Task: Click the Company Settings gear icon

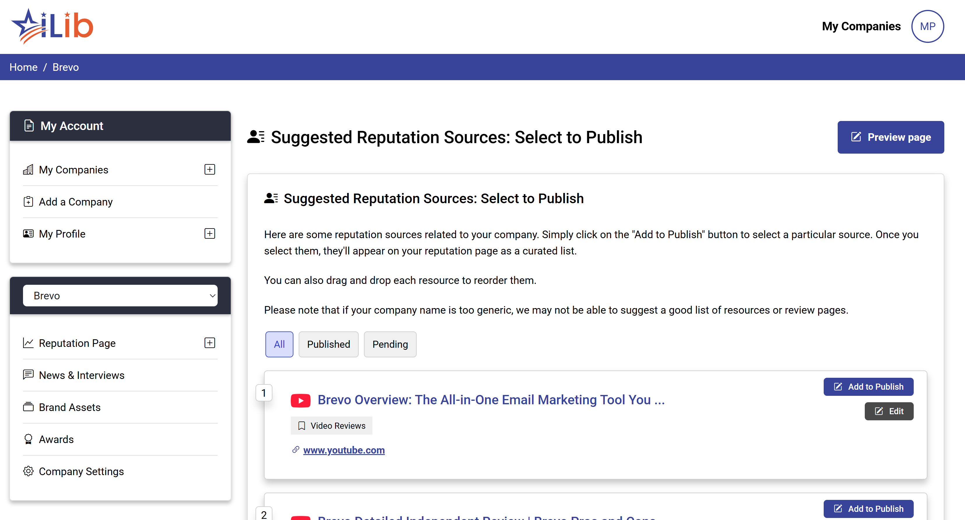Action: click(x=29, y=471)
